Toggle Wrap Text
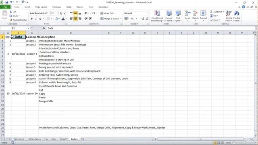Viewport: 258px width, 145px height. pyautogui.click(x=107, y=13)
